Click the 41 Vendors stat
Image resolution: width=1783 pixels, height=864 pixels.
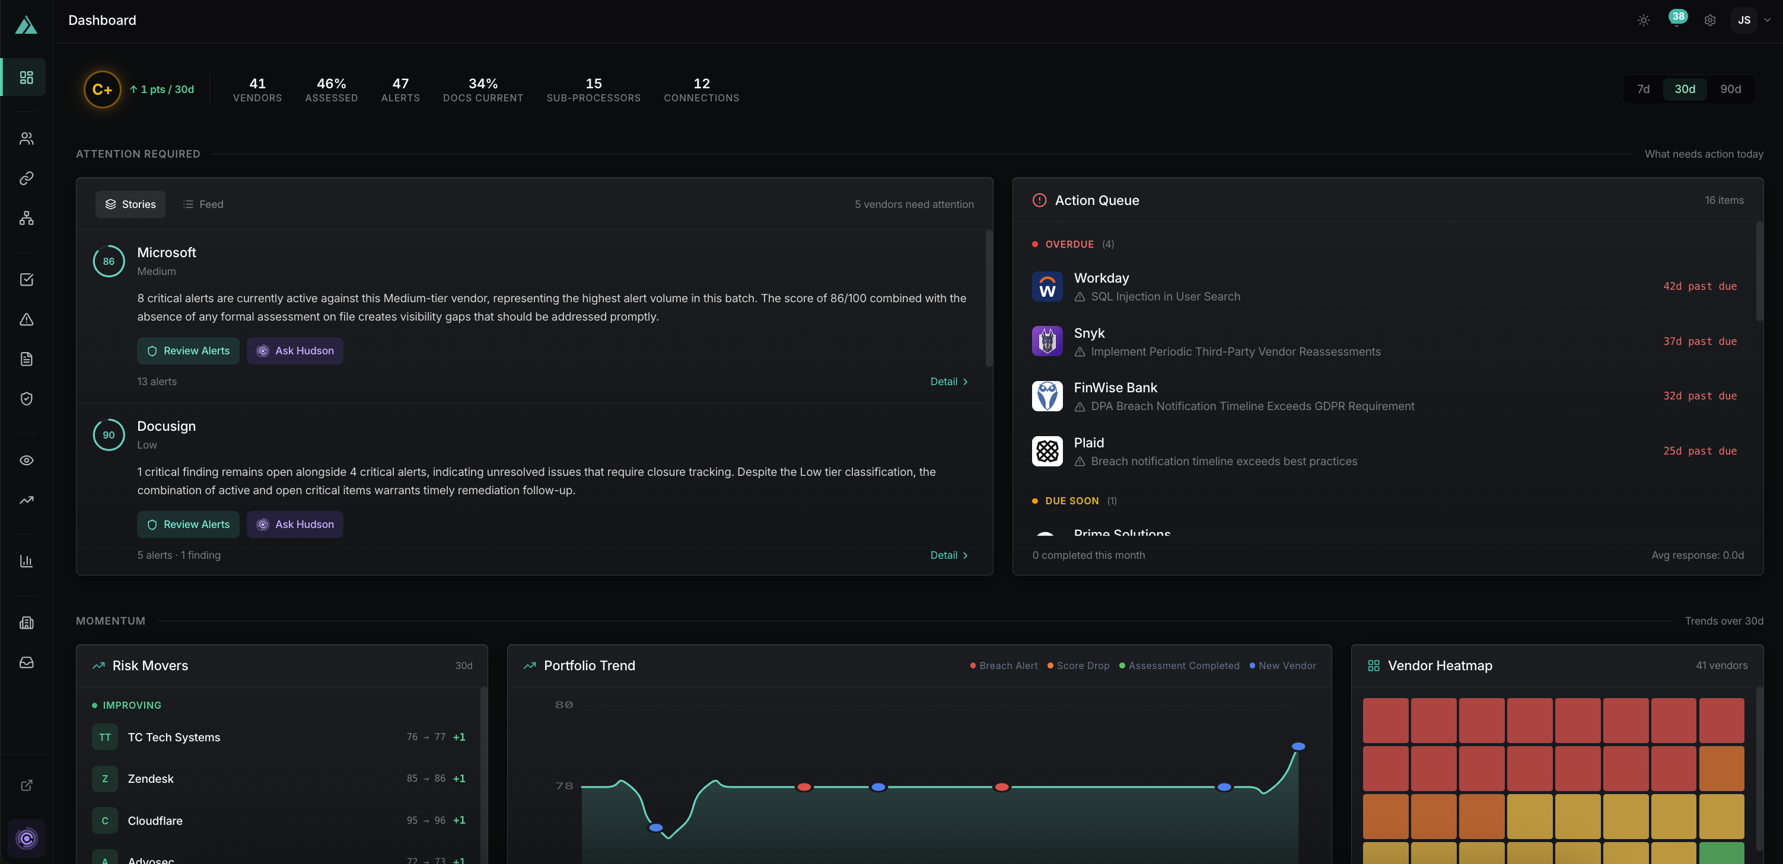pos(257,89)
